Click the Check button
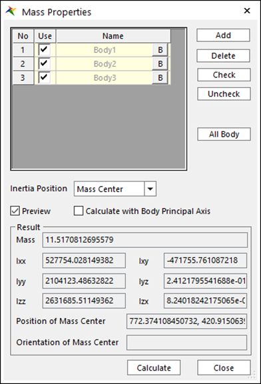 click(x=224, y=75)
